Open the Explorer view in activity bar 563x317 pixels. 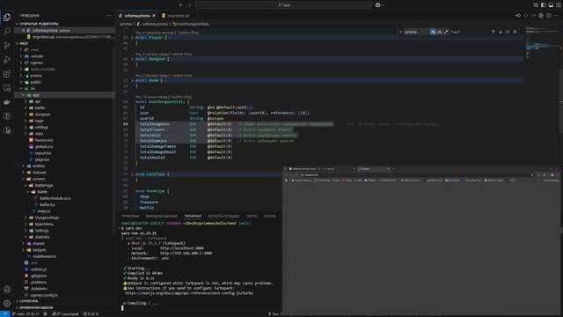7,18
